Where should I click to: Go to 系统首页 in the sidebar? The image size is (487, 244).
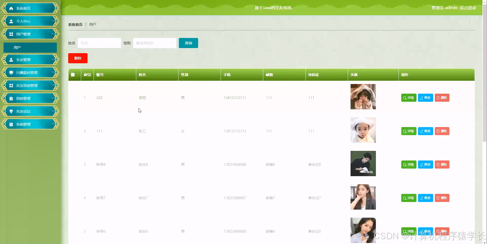coord(30,8)
